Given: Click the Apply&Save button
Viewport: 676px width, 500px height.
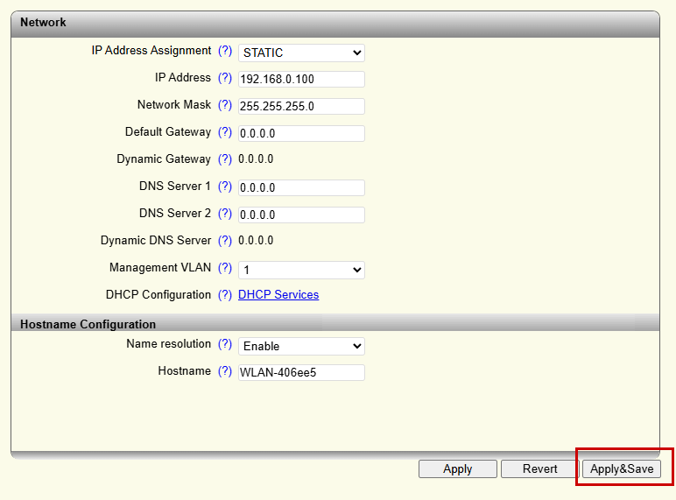Looking at the screenshot, I should 622,469.
